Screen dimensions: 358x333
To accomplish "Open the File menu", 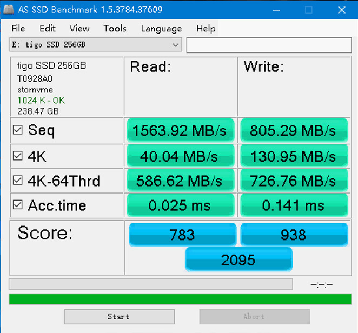I will [x=18, y=29].
